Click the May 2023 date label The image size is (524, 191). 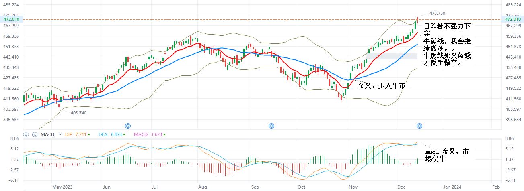coord(62,187)
